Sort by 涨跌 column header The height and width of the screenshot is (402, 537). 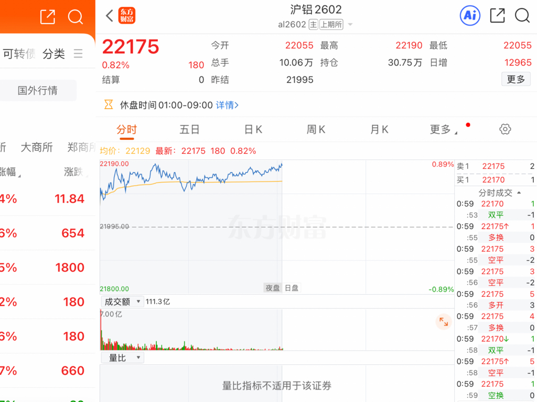click(76, 172)
